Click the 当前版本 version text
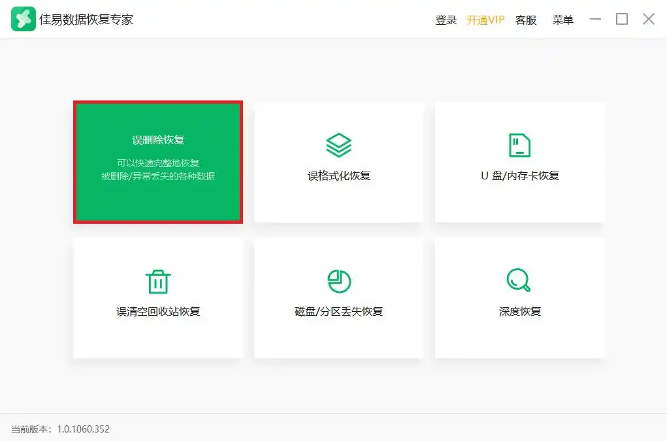The image size is (667, 441). (60, 429)
